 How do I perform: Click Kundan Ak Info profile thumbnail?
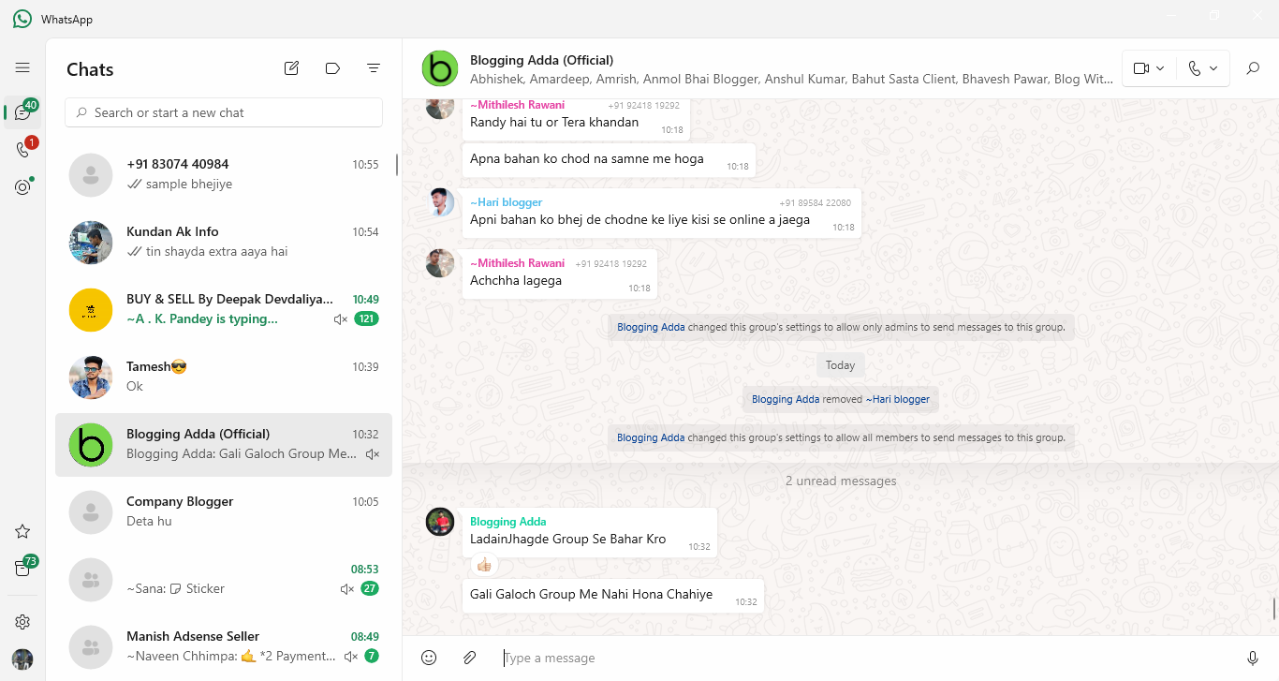click(91, 242)
